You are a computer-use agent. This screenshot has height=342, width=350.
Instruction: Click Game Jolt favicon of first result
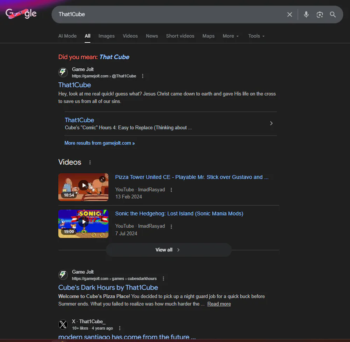(63, 72)
